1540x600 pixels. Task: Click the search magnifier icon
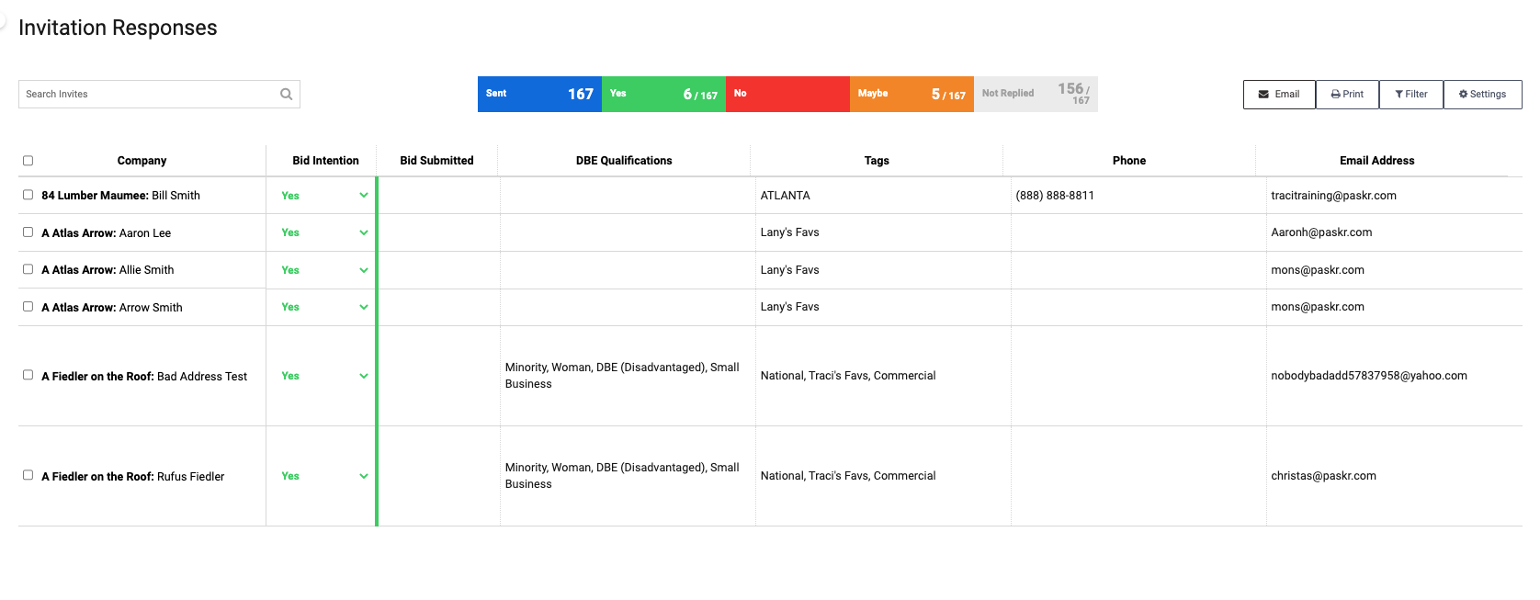287,94
